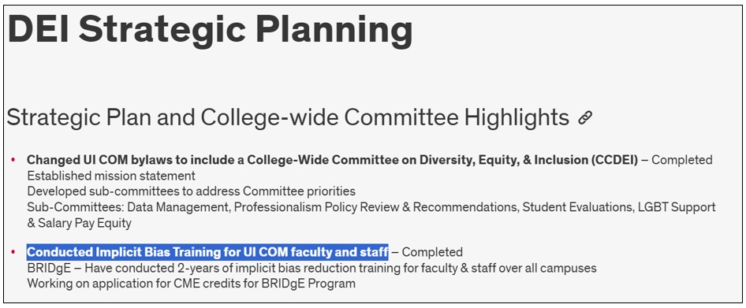This screenshot has width=746, height=308.
Task: Click the red bullet before Changed UI COM bylaws
Action: pos(13,160)
